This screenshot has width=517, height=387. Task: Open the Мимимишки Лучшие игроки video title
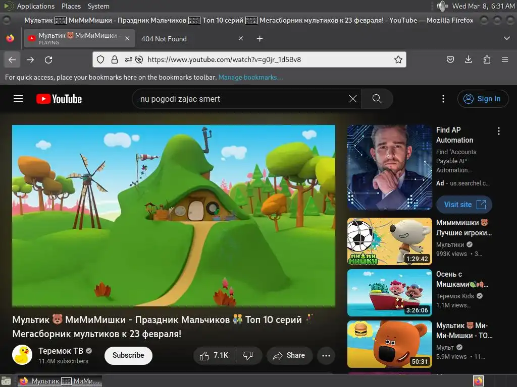coord(464,228)
